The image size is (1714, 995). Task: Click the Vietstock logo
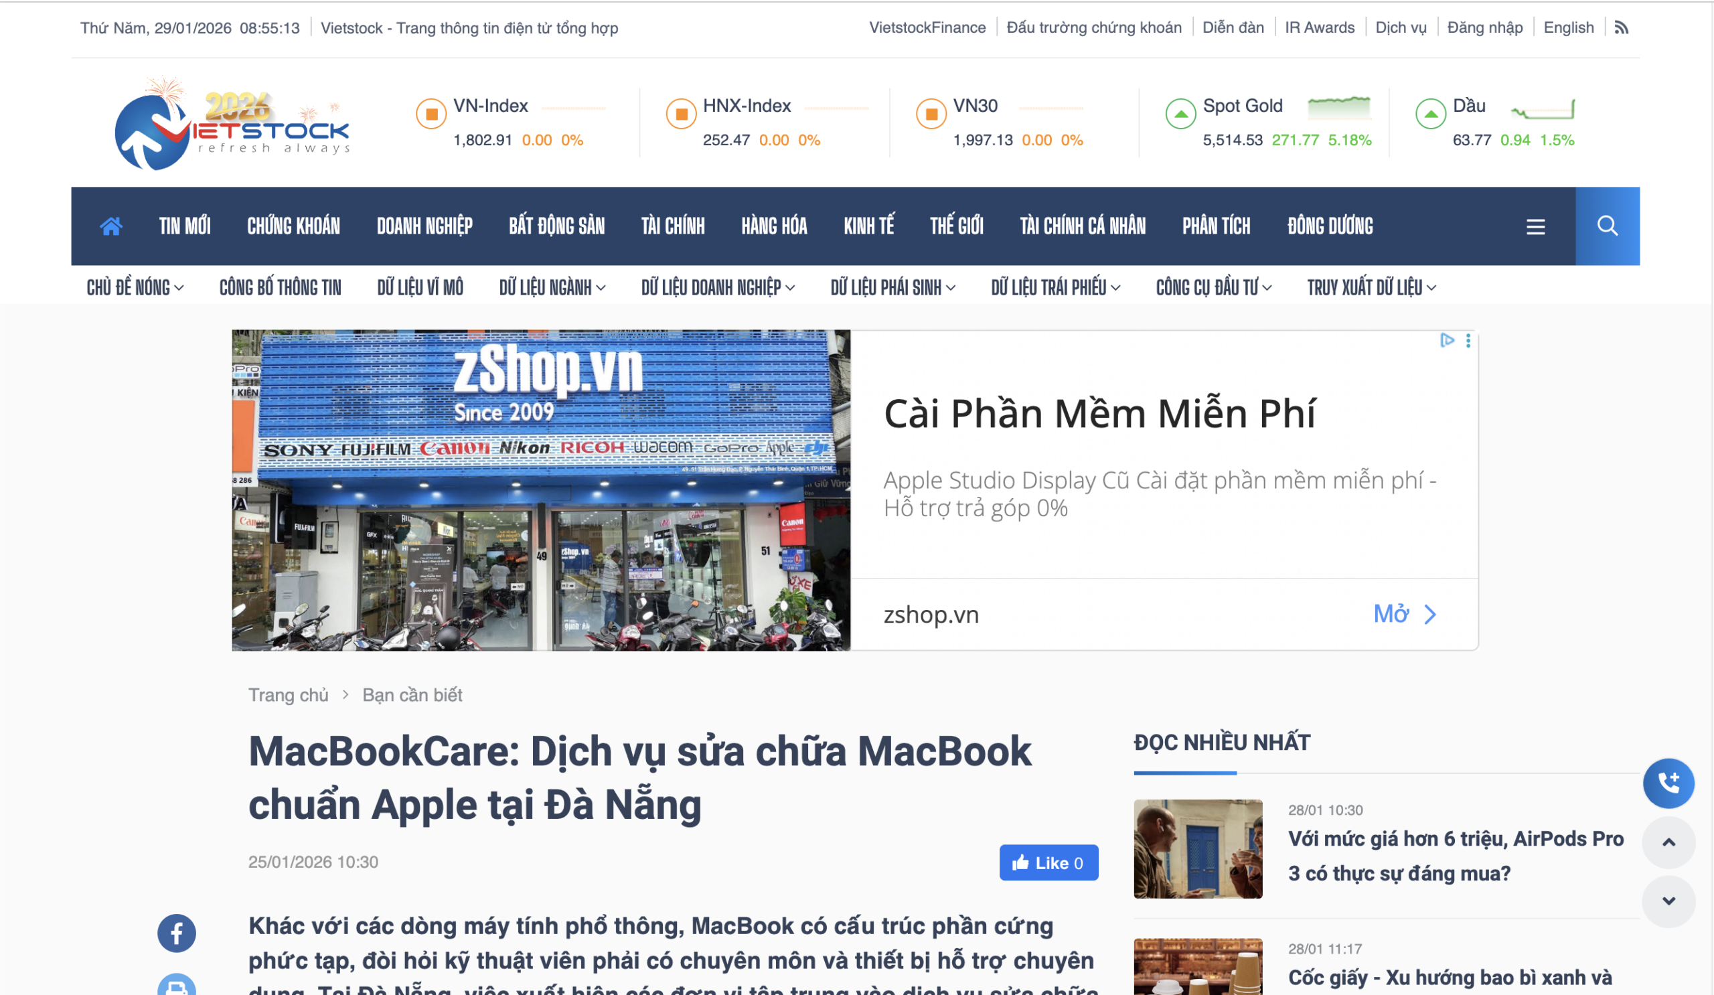coord(232,123)
